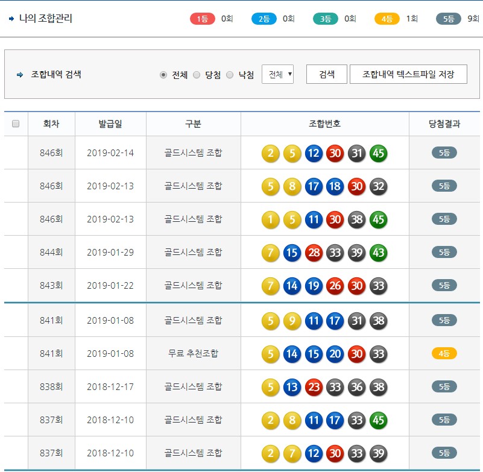Click green ball 43 in the 844회 row

(x=378, y=253)
